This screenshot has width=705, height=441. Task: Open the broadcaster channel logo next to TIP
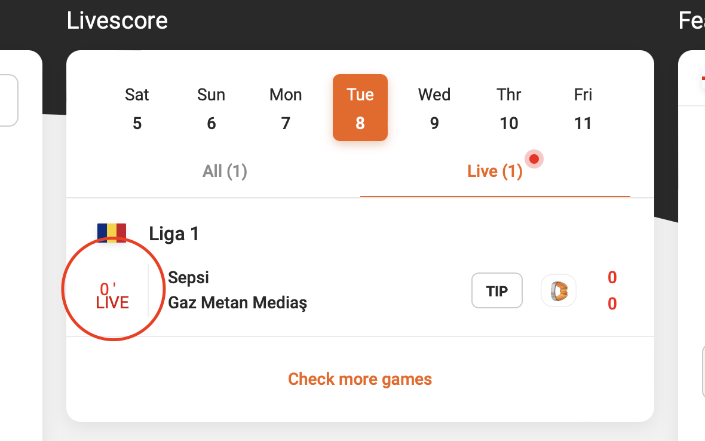coord(558,290)
